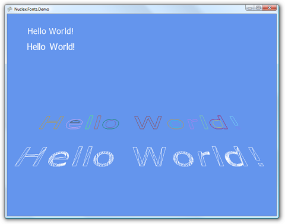
Task: Click the white wireframe letter d
Action: (236, 156)
